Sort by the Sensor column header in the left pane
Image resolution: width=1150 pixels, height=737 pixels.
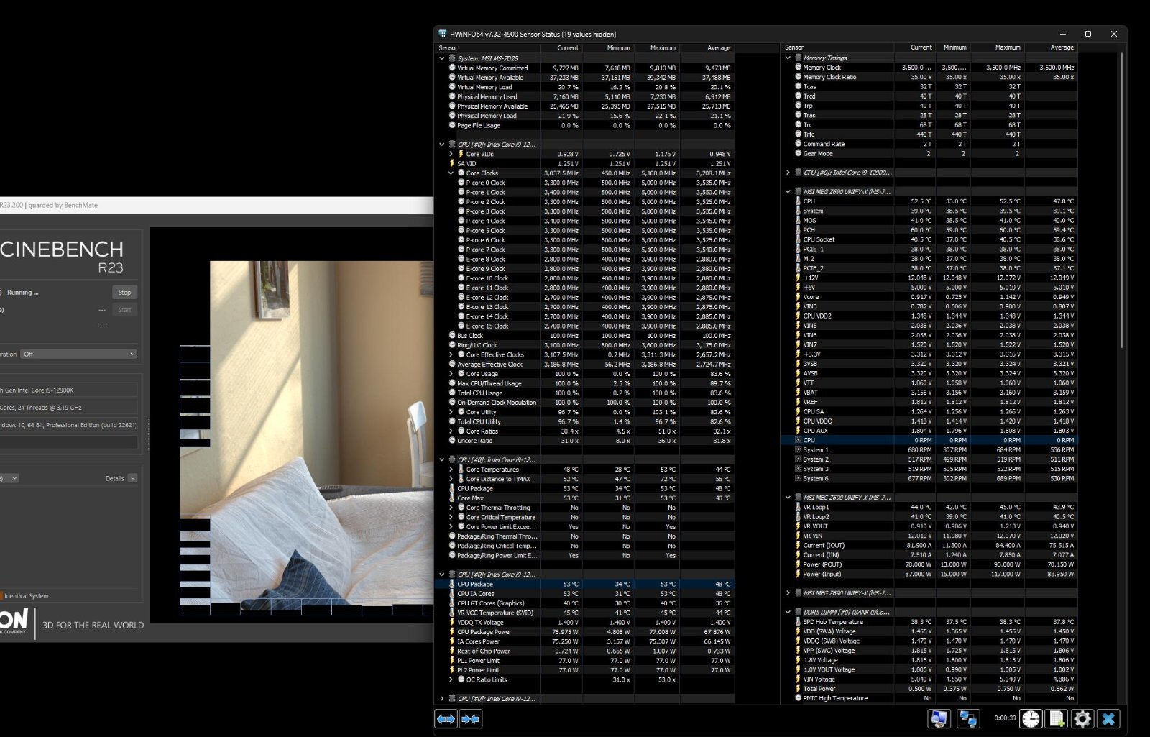[489, 48]
